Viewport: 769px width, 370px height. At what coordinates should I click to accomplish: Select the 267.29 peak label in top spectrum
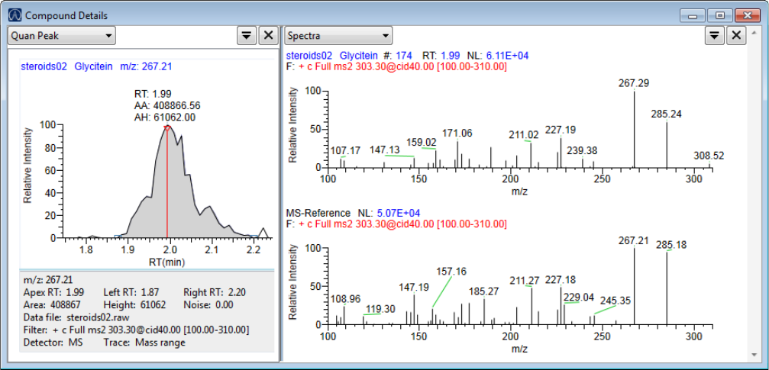(x=635, y=82)
